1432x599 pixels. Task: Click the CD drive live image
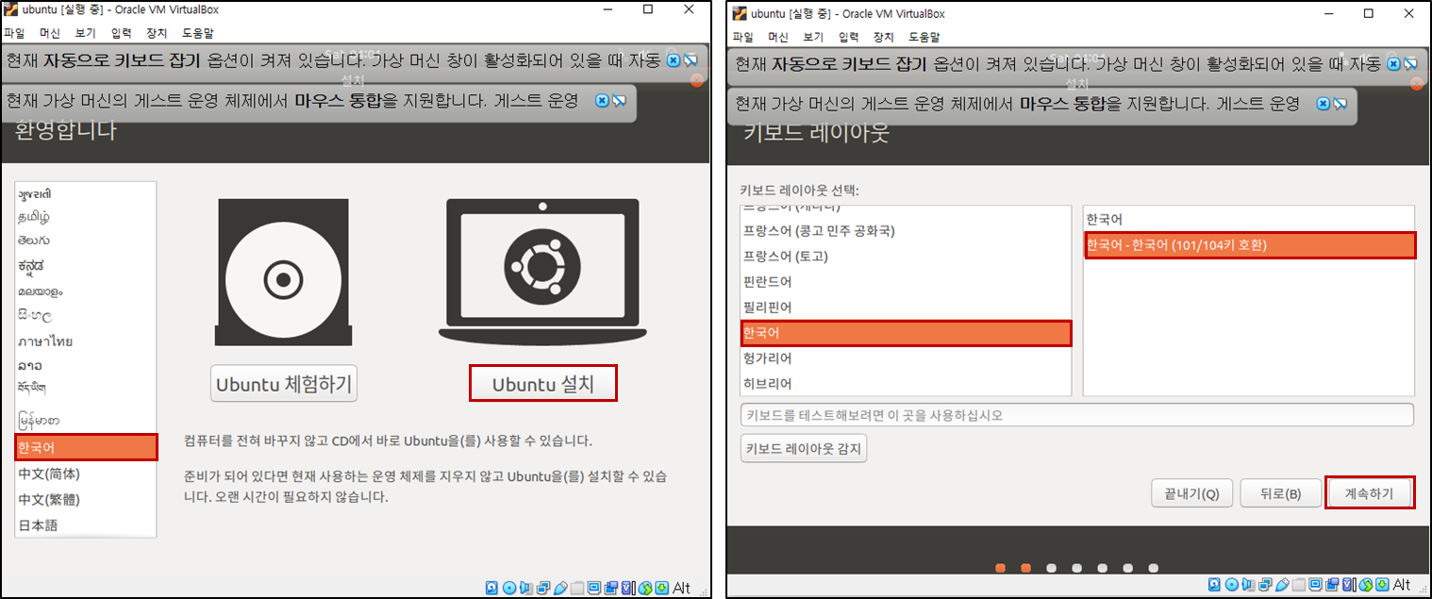[282, 272]
